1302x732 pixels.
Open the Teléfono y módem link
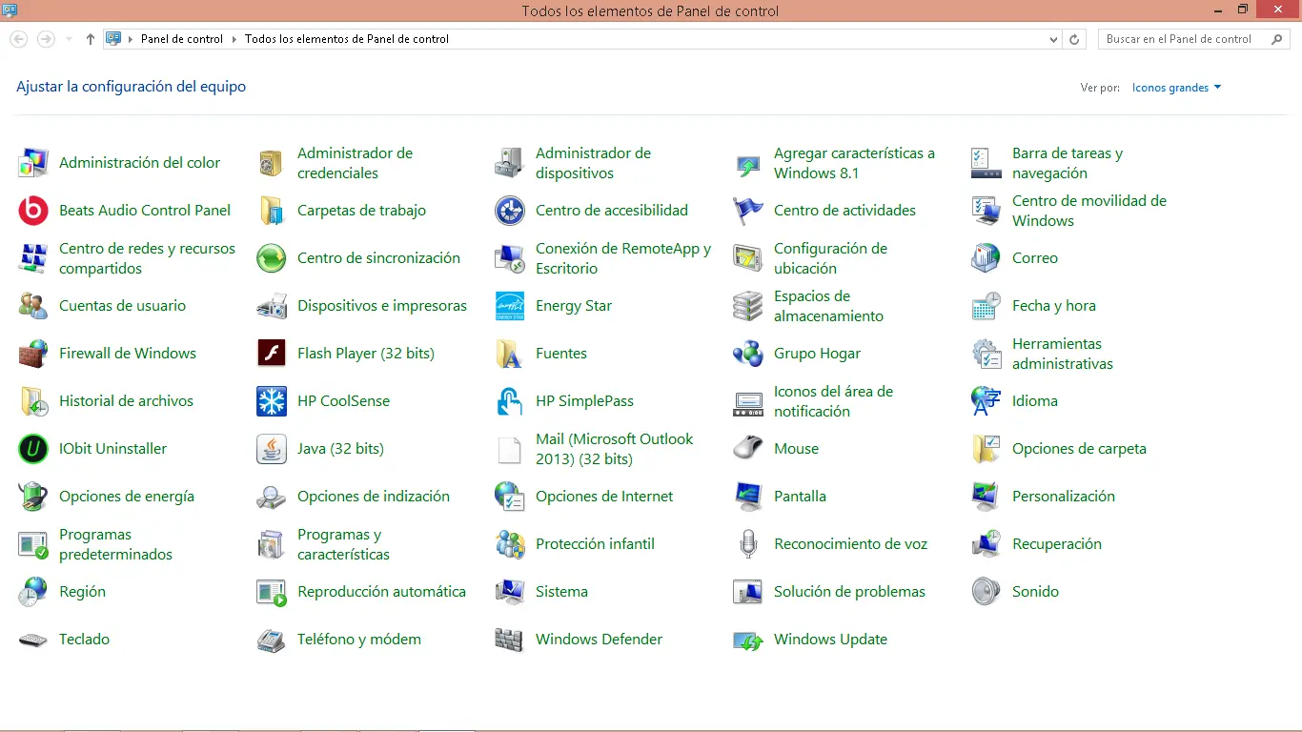pyautogui.click(x=359, y=640)
